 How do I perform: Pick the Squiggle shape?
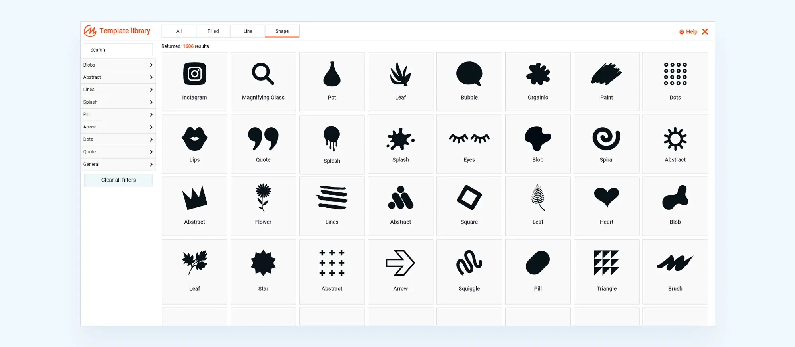point(469,272)
